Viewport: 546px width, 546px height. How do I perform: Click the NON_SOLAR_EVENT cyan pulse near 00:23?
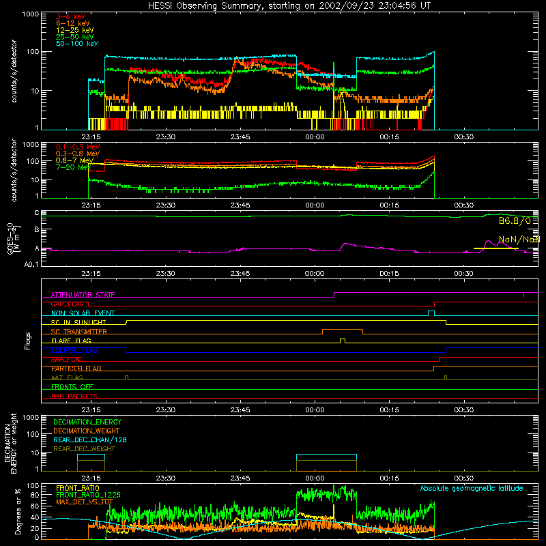tap(431, 313)
